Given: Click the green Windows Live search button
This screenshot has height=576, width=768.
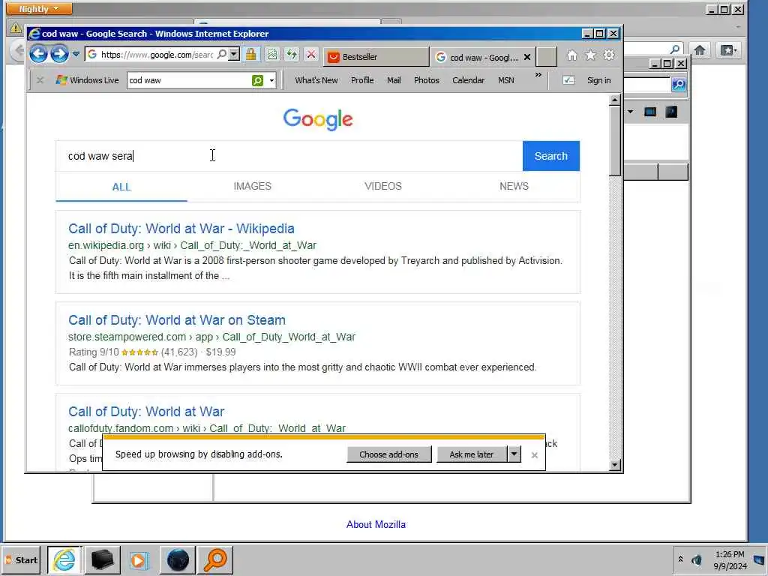Looking at the screenshot, I should click(258, 80).
